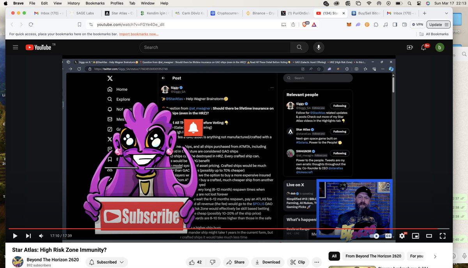
Task: Click Share button below video
Action: [236, 262]
